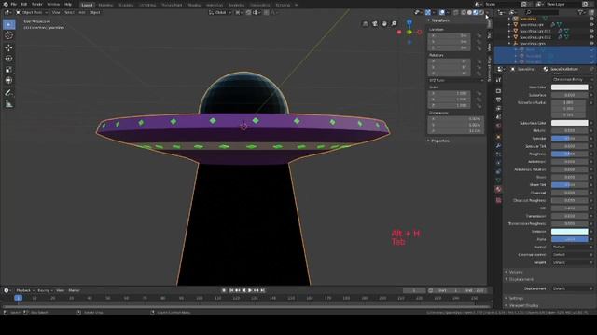Open the Object Mode dropdown
The image size is (597, 335).
click(32, 12)
